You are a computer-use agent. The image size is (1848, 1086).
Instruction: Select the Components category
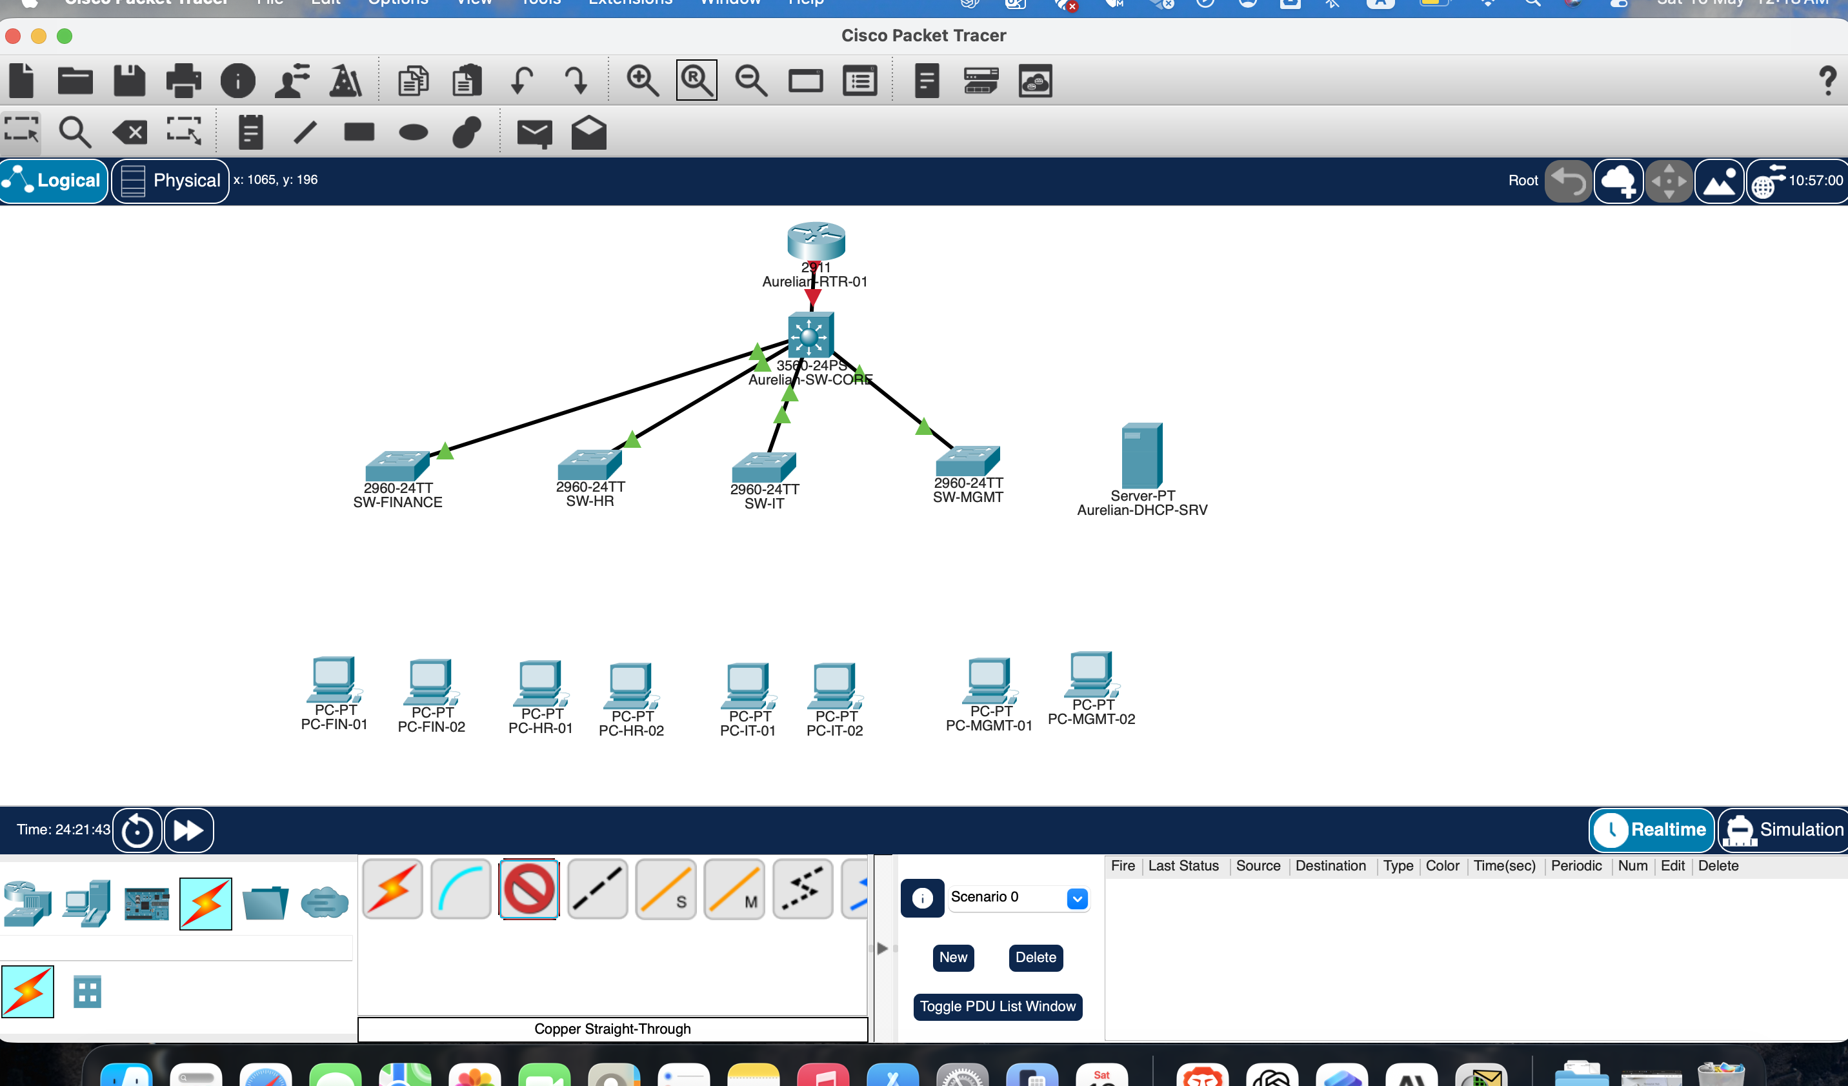(146, 903)
